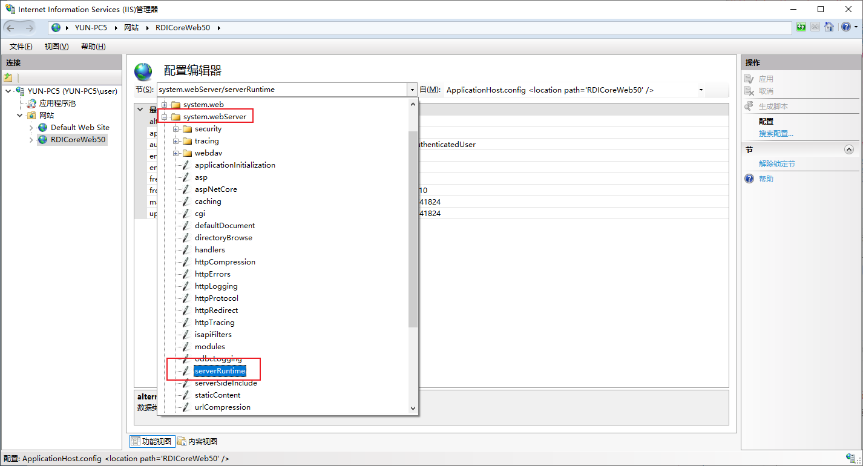
Task: Select the 应用程序池 tree node
Action: coord(57,103)
